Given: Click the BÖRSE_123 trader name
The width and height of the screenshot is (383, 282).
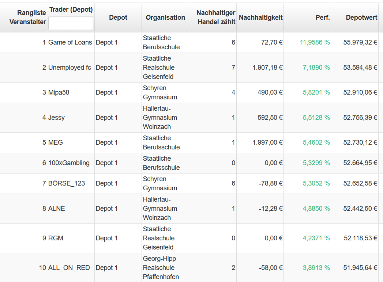Looking at the screenshot, I should tap(67, 183).
